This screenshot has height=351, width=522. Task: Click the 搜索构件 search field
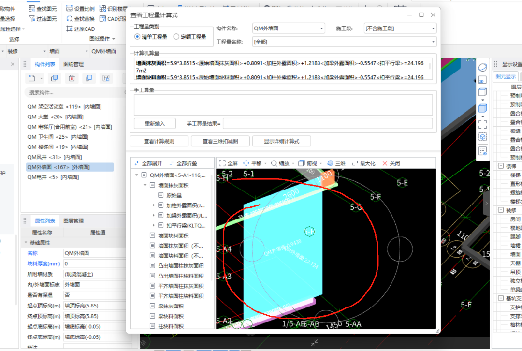coord(75,92)
